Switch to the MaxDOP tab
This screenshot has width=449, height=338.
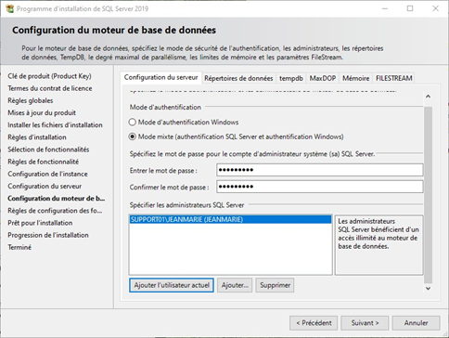pyautogui.click(x=323, y=78)
